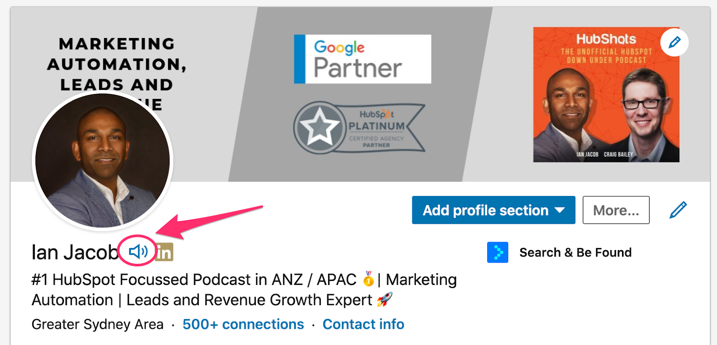Click the HubShots podcast cover artwork
The height and width of the screenshot is (345, 717).
coord(606,94)
